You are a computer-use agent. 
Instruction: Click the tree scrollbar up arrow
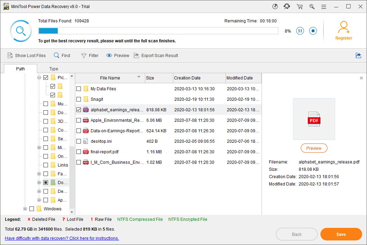(x=72, y=76)
